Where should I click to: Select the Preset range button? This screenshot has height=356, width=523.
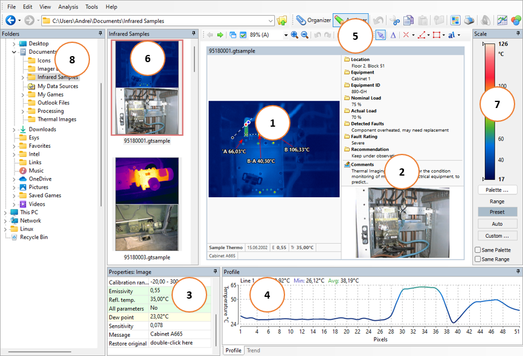[x=497, y=212]
